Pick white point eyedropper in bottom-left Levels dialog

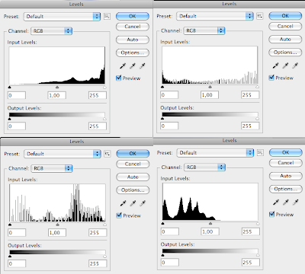tap(143, 203)
